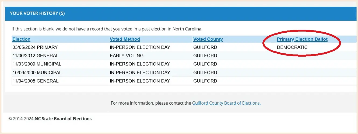Image resolution: width=358 pixels, height=134 pixels.
Task: Click GUILFORD county for 2008 general
Action: click(205, 81)
